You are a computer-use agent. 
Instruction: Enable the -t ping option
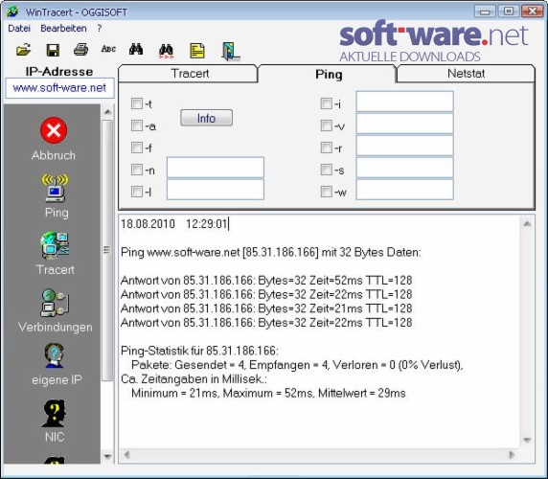coord(137,103)
